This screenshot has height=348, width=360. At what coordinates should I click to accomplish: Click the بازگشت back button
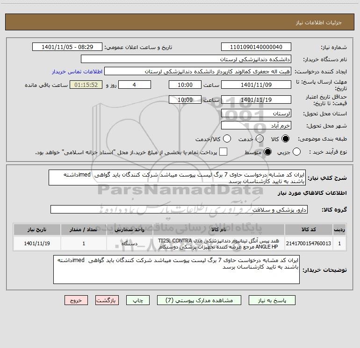107,300
